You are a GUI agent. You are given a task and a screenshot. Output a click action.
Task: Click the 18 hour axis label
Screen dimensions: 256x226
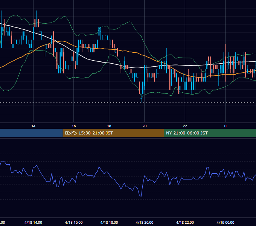coord(109,126)
